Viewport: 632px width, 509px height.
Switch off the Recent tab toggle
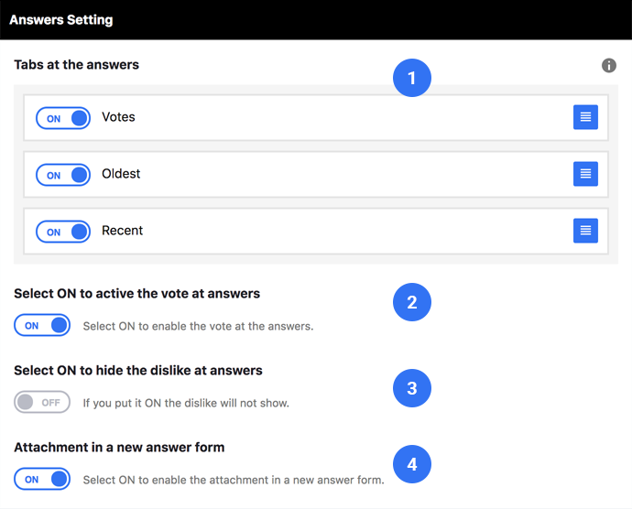coord(63,232)
